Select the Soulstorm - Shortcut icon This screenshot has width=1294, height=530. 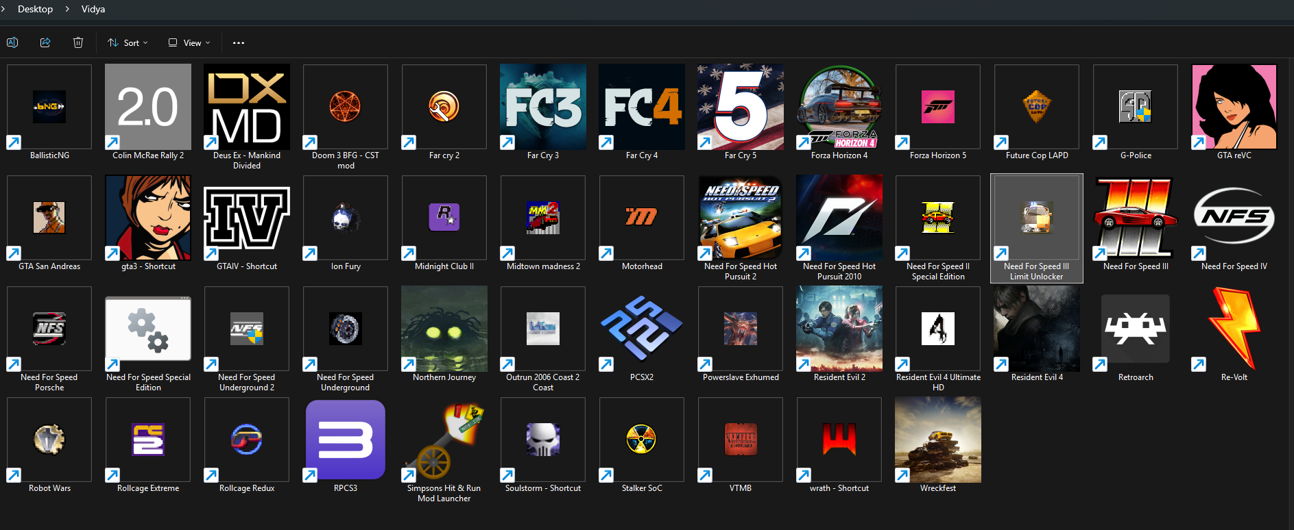coord(543,440)
